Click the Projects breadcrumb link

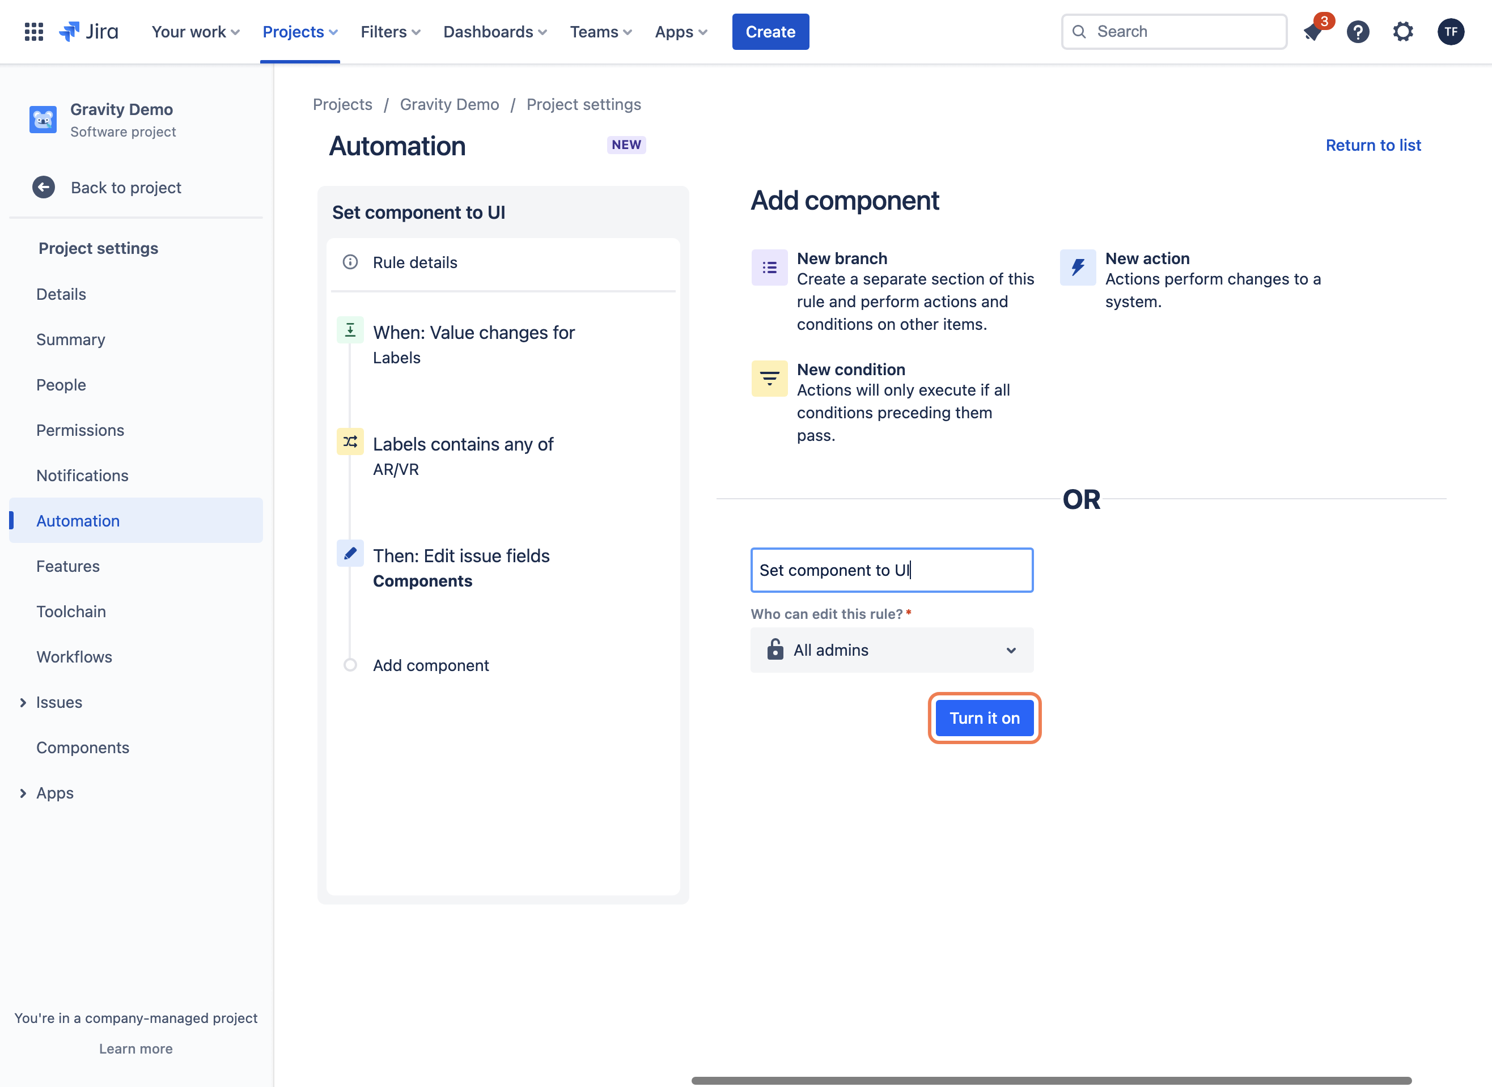coord(342,105)
